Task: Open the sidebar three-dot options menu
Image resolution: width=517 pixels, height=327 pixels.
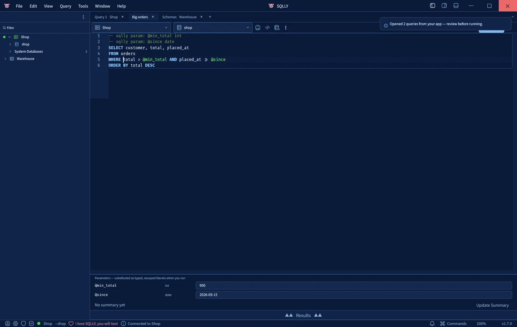Action: pos(83,17)
